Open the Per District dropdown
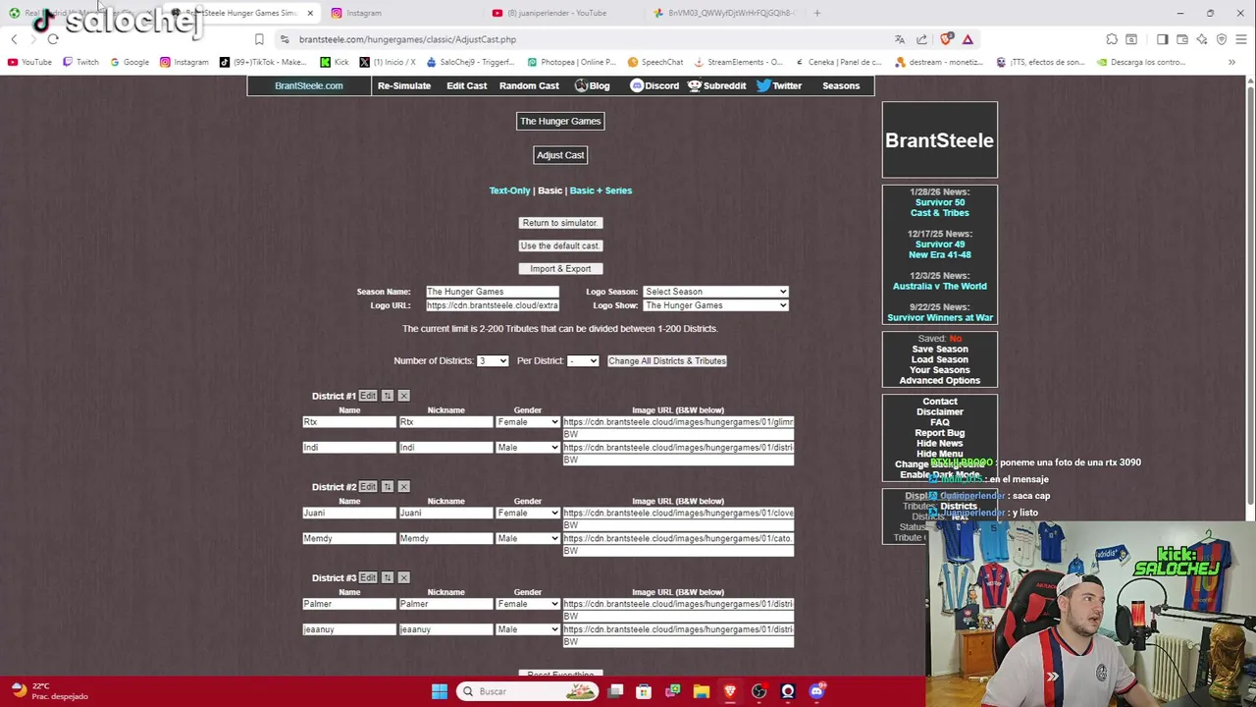 [583, 361]
